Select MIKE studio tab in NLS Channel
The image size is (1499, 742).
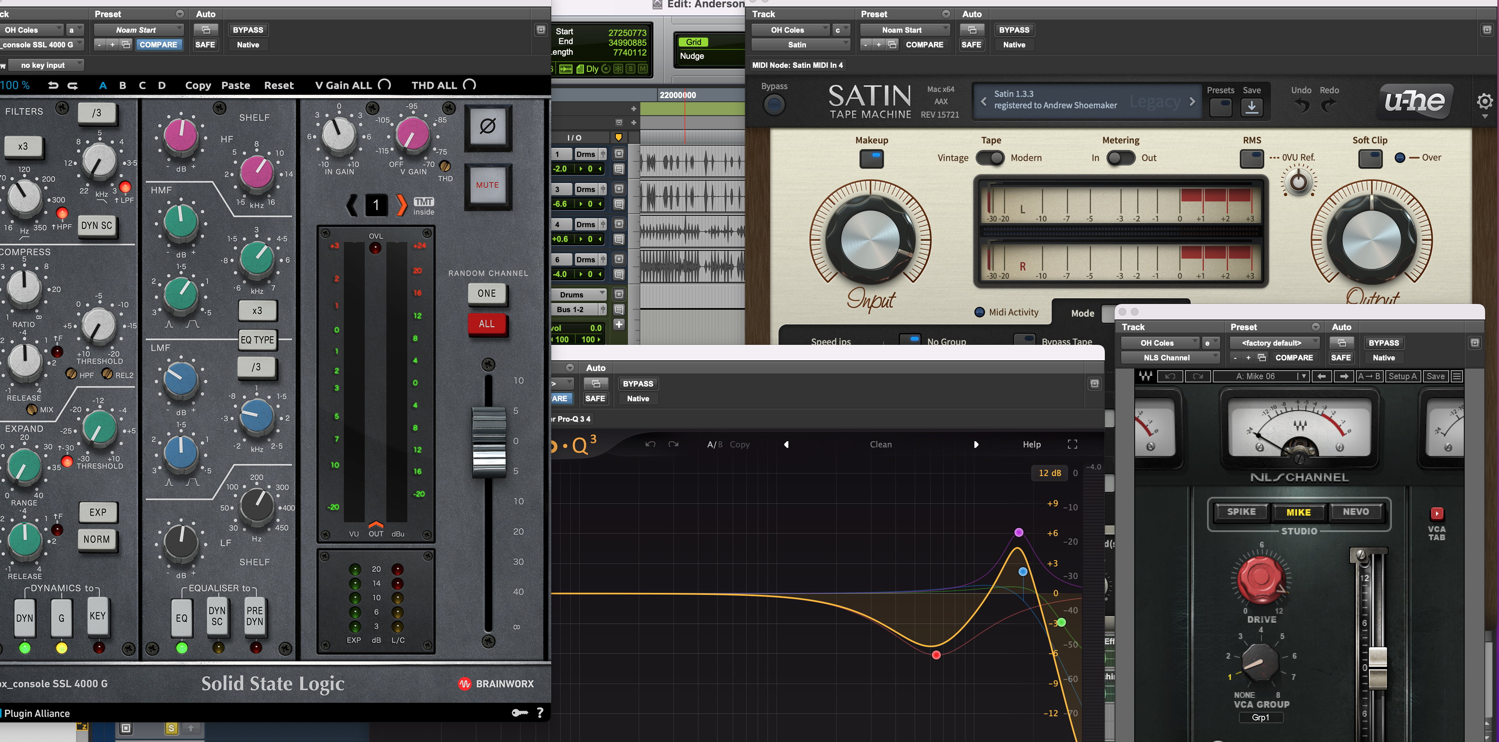pyautogui.click(x=1299, y=512)
